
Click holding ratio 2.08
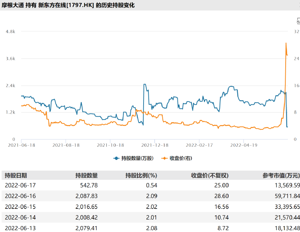point(152,228)
